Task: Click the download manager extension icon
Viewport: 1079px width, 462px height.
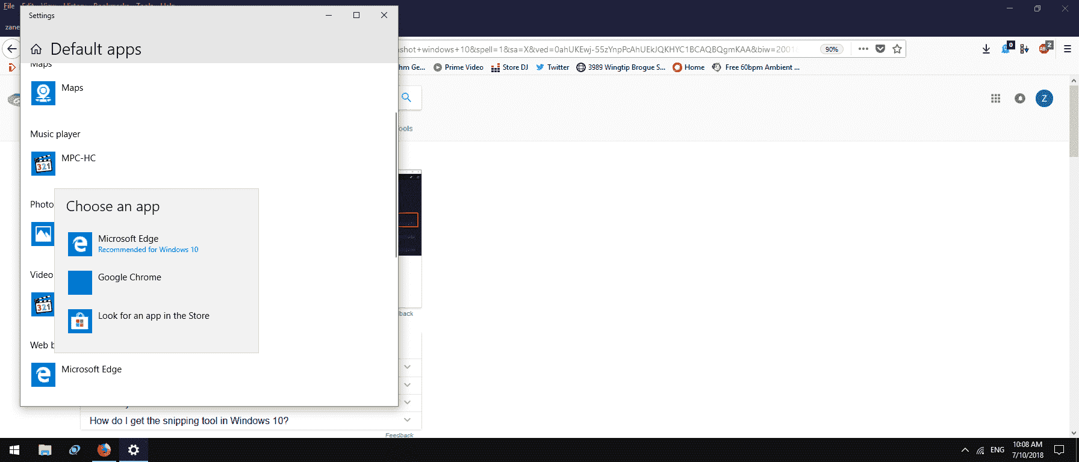Action: coord(1025,49)
